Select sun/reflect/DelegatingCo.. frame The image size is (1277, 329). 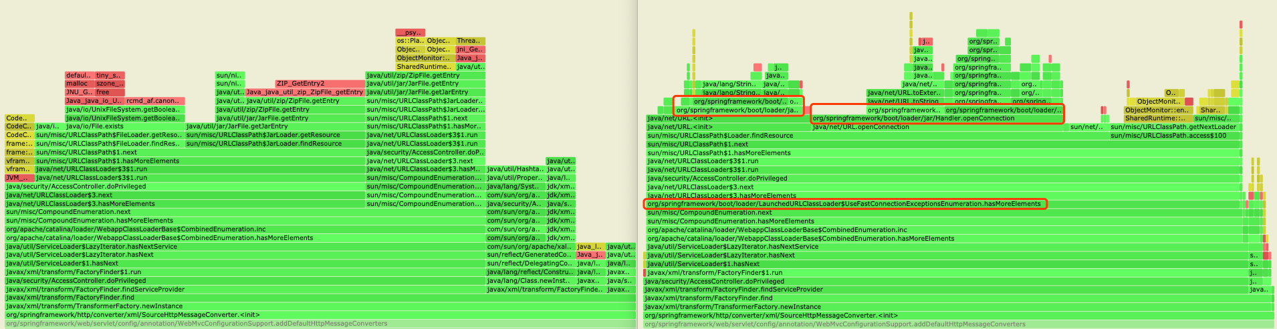pyautogui.click(x=530, y=263)
